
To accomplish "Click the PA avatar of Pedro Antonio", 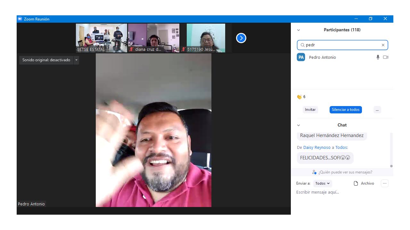I will click(x=301, y=57).
